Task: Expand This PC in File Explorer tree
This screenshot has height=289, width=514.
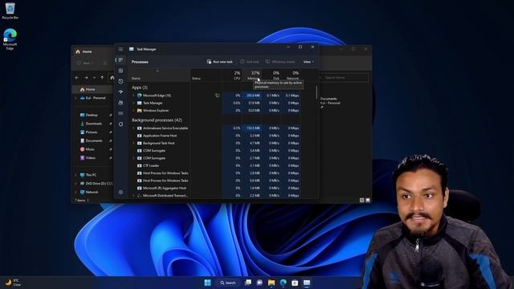Action: click(x=75, y=175)
